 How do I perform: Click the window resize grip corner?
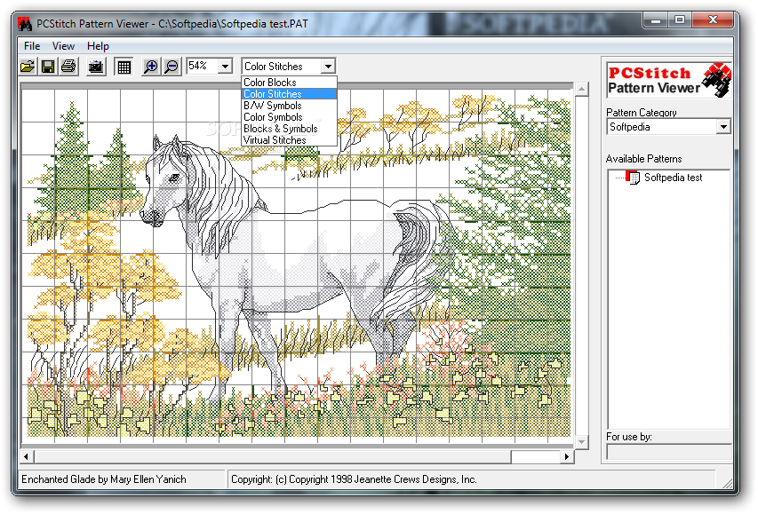tap(727, 482)
